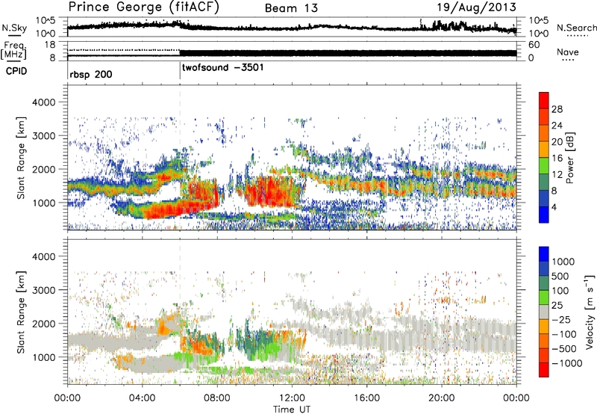597x414 pixels.
Task: Click the red bottom of velocity colorbar
Action: coord(544,370)
